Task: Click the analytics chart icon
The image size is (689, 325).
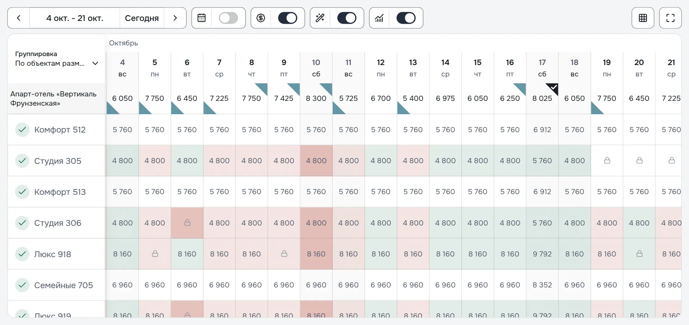Action: [379, 18]
